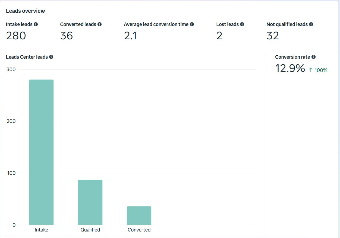Select the Intake axis label

pyautogui.click(x=41, y=230)
